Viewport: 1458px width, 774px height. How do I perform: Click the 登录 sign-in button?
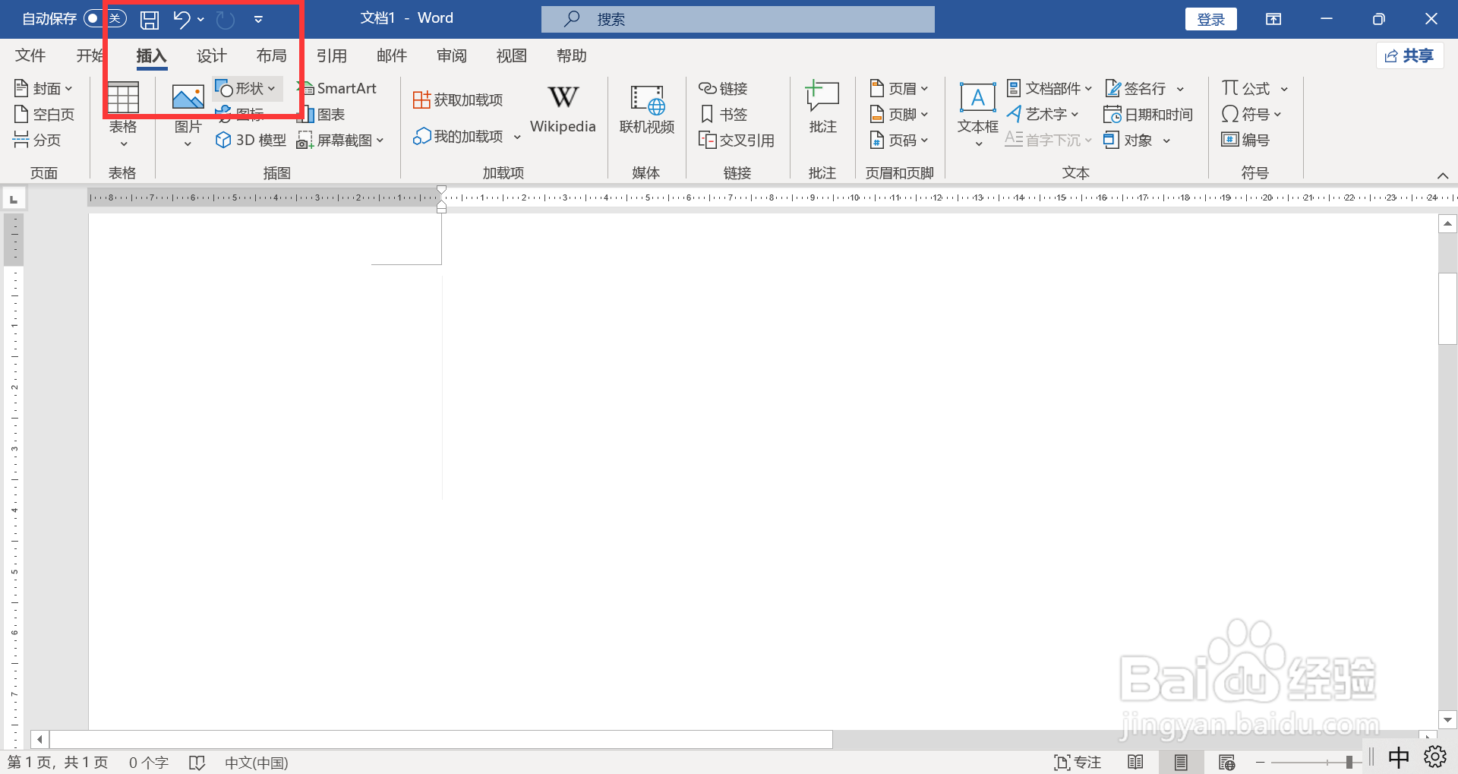click(1210, 19)
